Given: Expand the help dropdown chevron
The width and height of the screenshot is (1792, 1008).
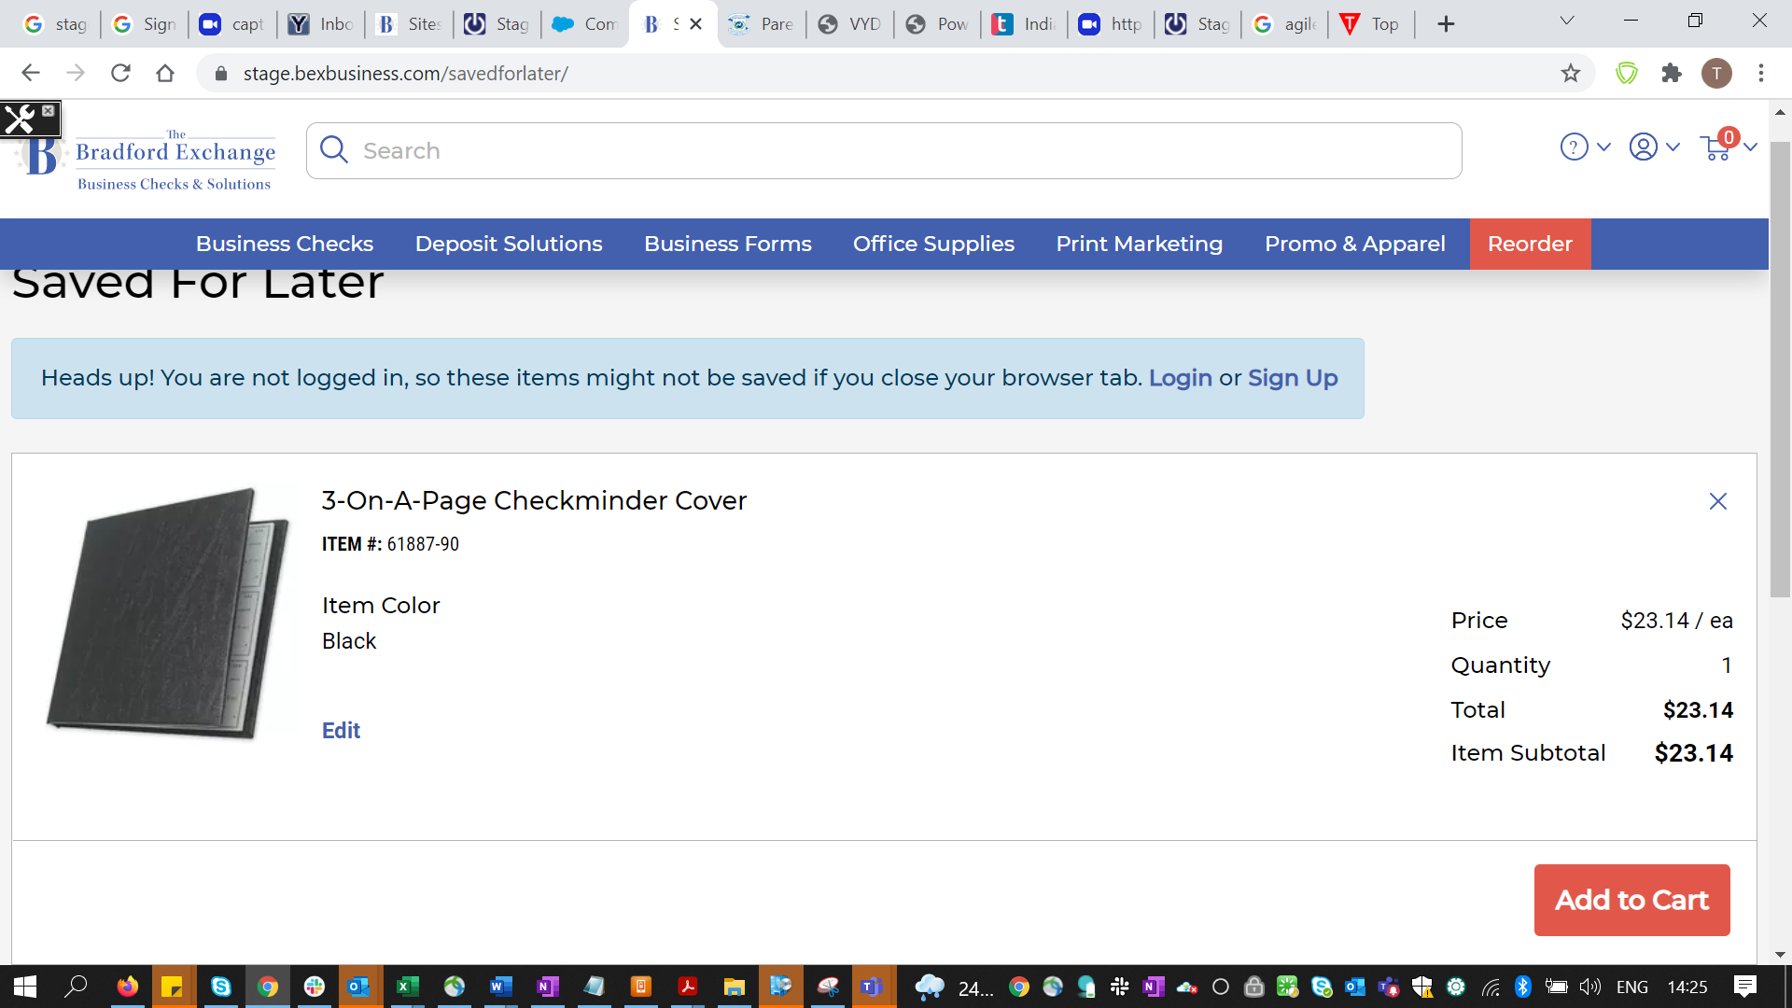Looking at the screenshot, I should [x=1603, y=147].
